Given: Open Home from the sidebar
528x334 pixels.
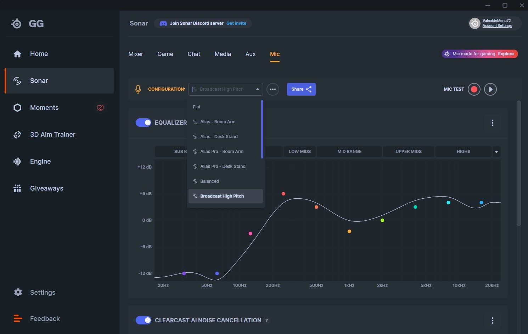Looking at the screenshot, I should pos(39,54).
